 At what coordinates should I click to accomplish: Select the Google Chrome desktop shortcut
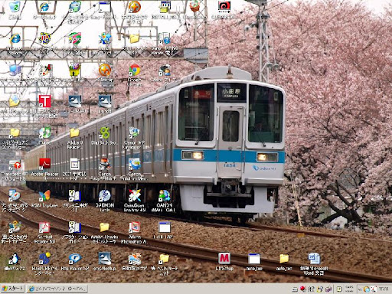pos(135,70)
